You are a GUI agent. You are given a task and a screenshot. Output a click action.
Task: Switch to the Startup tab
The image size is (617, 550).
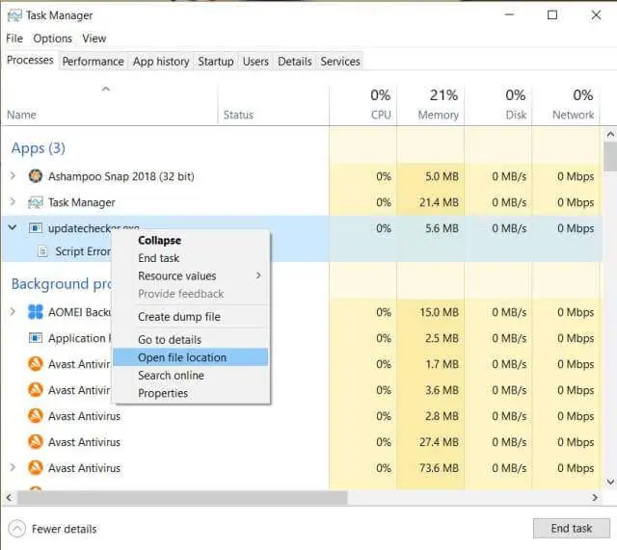(x=216, y=62)
